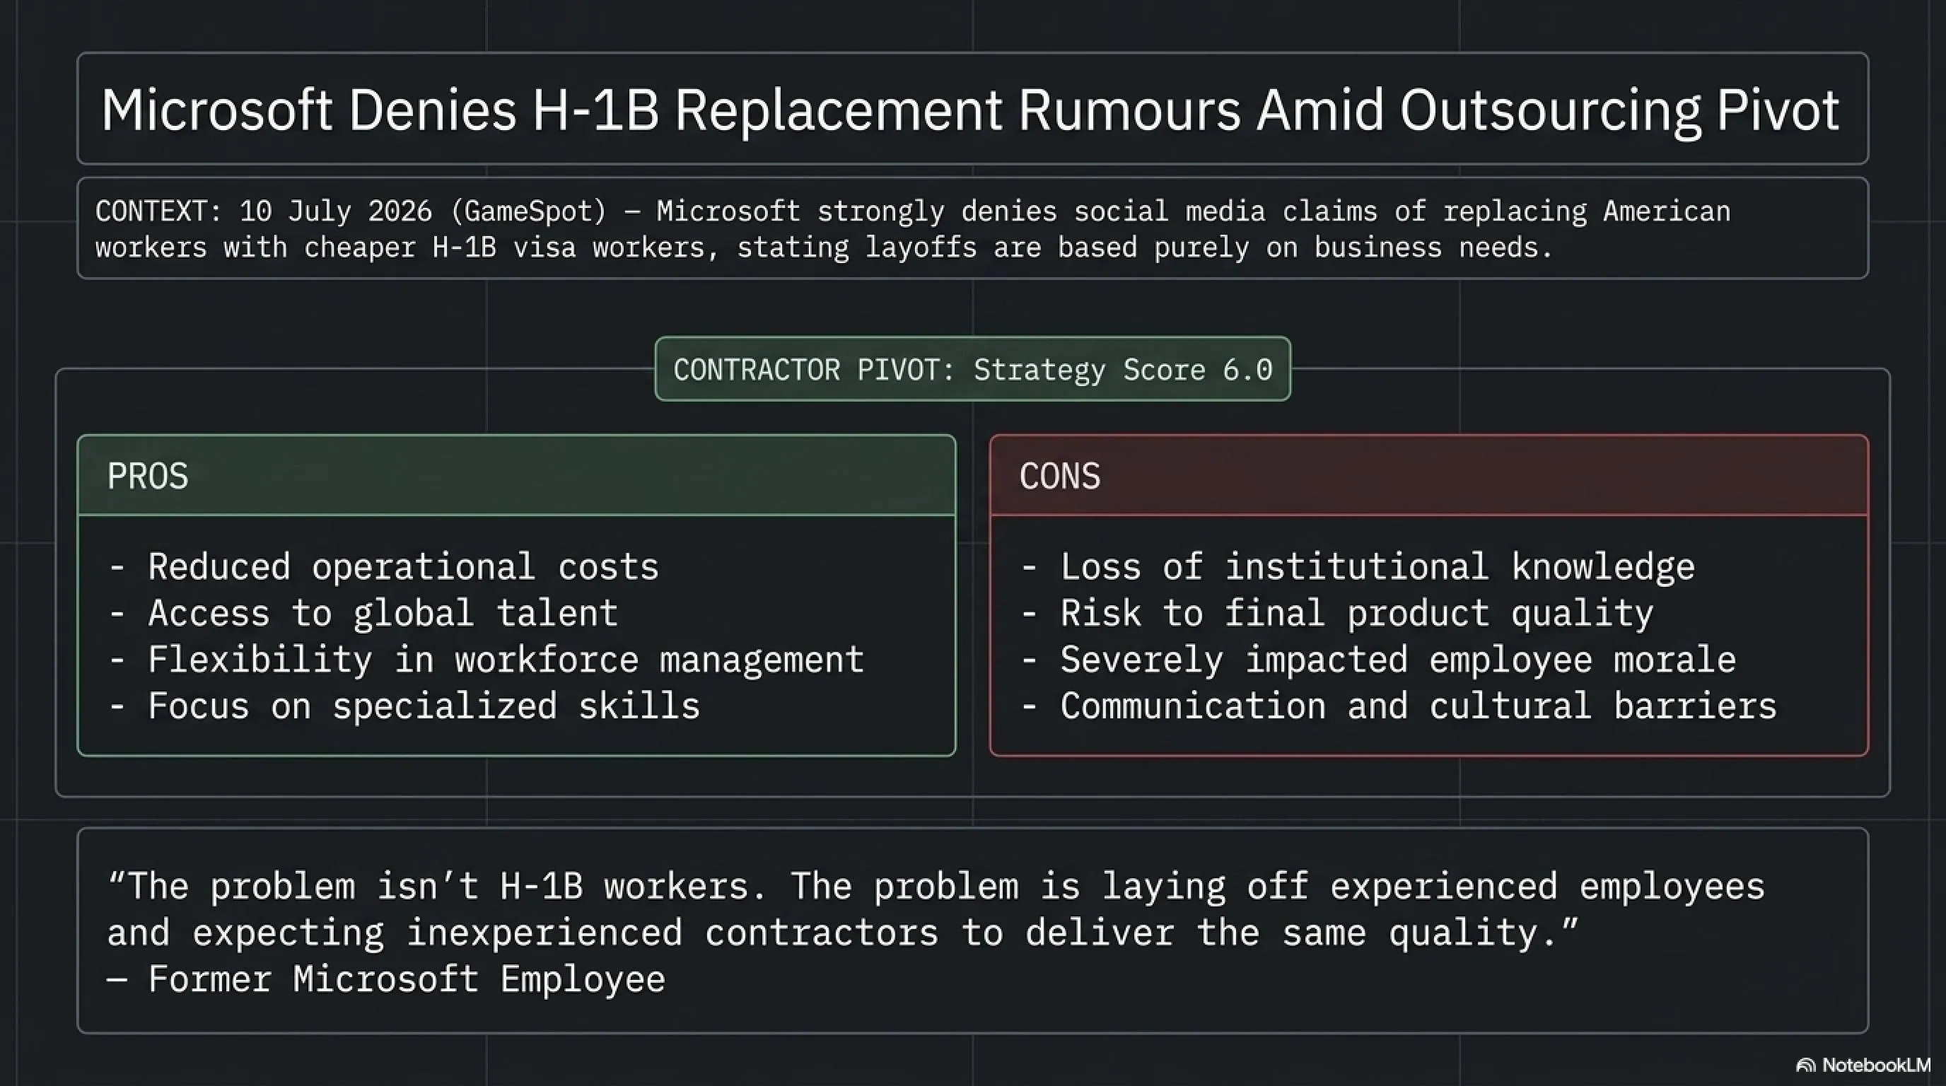
Task: Select Flexibility in workforce management line
Action: [486, 660]
